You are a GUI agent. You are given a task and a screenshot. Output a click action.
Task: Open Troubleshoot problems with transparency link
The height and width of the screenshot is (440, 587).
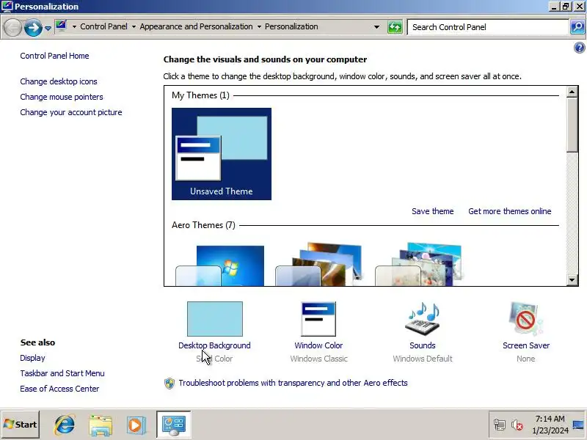click(x=293, y=383)
